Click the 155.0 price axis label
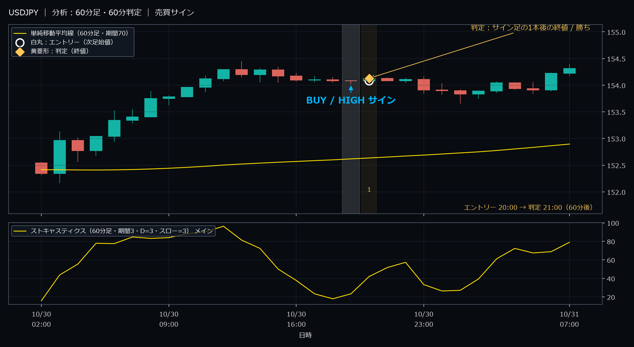The width and height of the screenshot is (634, 347). pos(616,32)
